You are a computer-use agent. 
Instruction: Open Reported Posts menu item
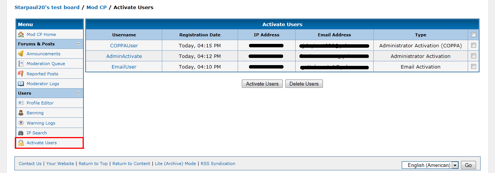point(42,74)
